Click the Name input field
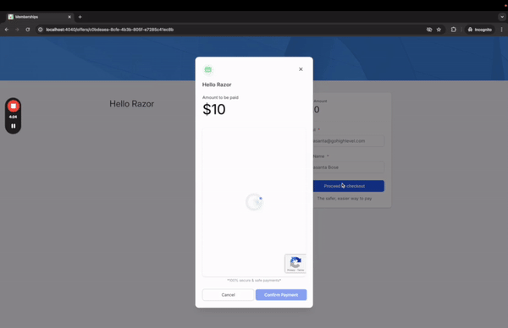This screenshot has height=328, width=508. pyautogui.click(x=349, y=167)
